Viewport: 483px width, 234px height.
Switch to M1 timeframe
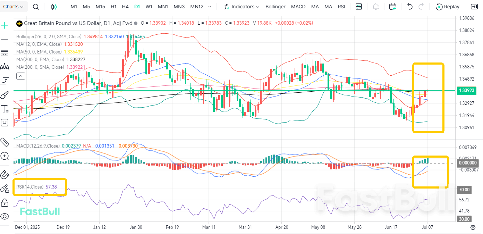coord(74,7)
